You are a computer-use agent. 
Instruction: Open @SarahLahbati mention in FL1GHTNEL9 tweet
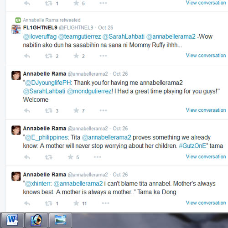click(x=124, y=36)
